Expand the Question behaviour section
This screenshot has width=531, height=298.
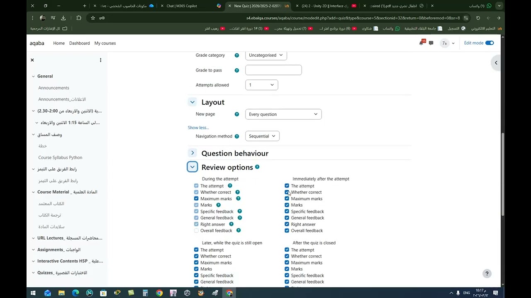coord(192,153)
